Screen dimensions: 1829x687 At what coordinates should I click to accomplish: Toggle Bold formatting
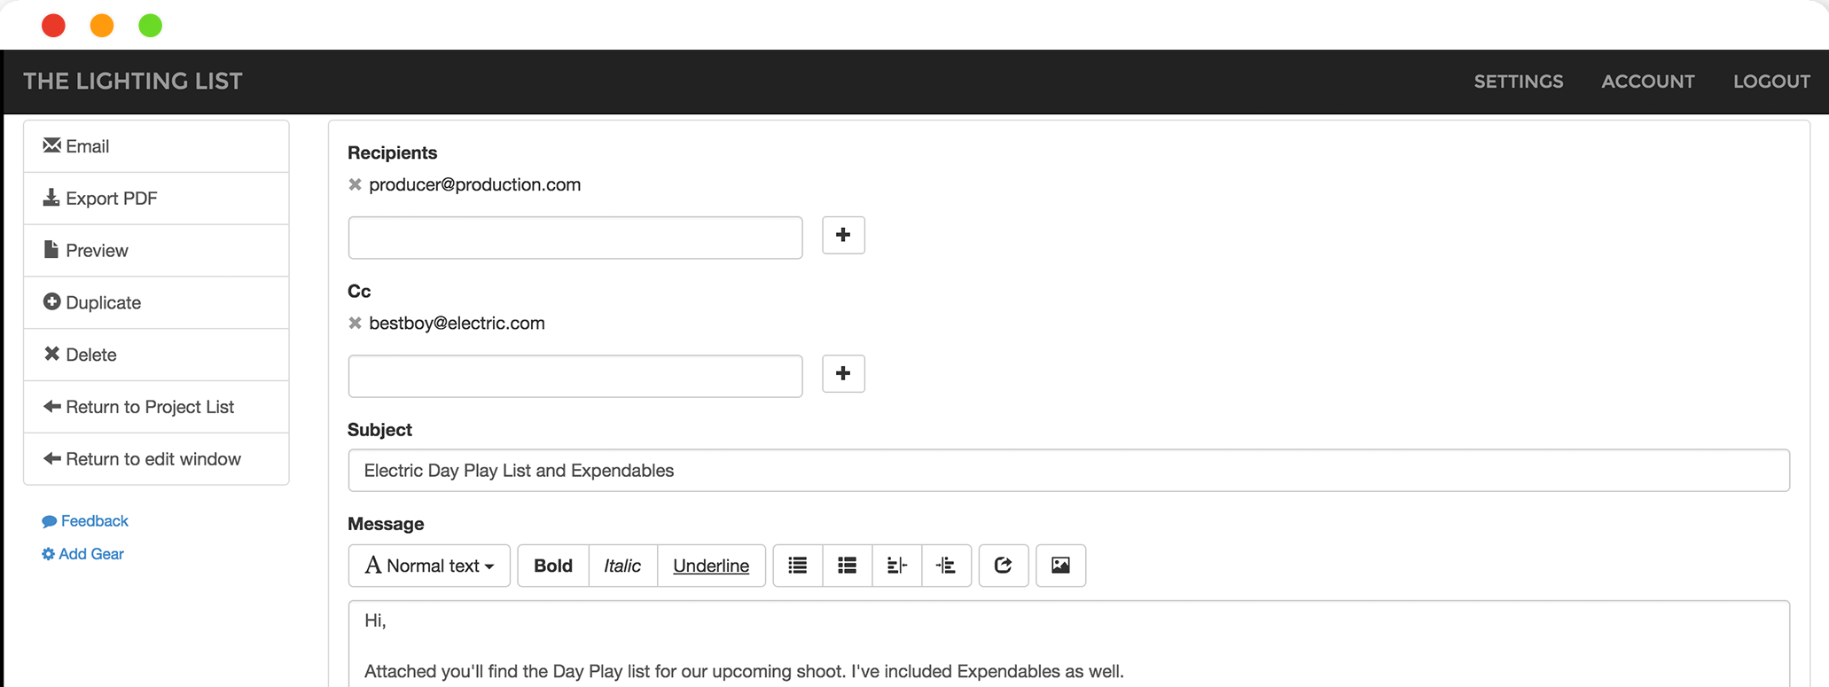coord(553,566)
